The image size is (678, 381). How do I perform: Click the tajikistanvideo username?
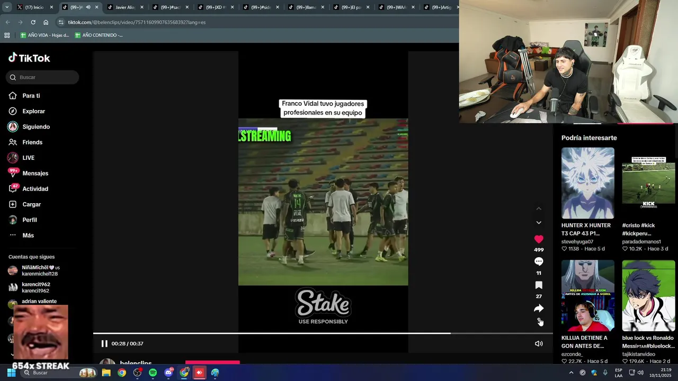[x=639, y=354]
